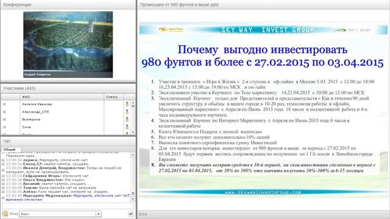
Task: Select participant name Екатерина
Action: (x=31, y=119)
